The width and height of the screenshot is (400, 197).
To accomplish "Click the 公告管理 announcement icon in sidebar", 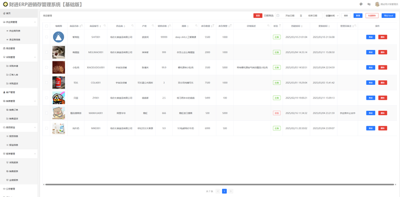I will (4, 189).
